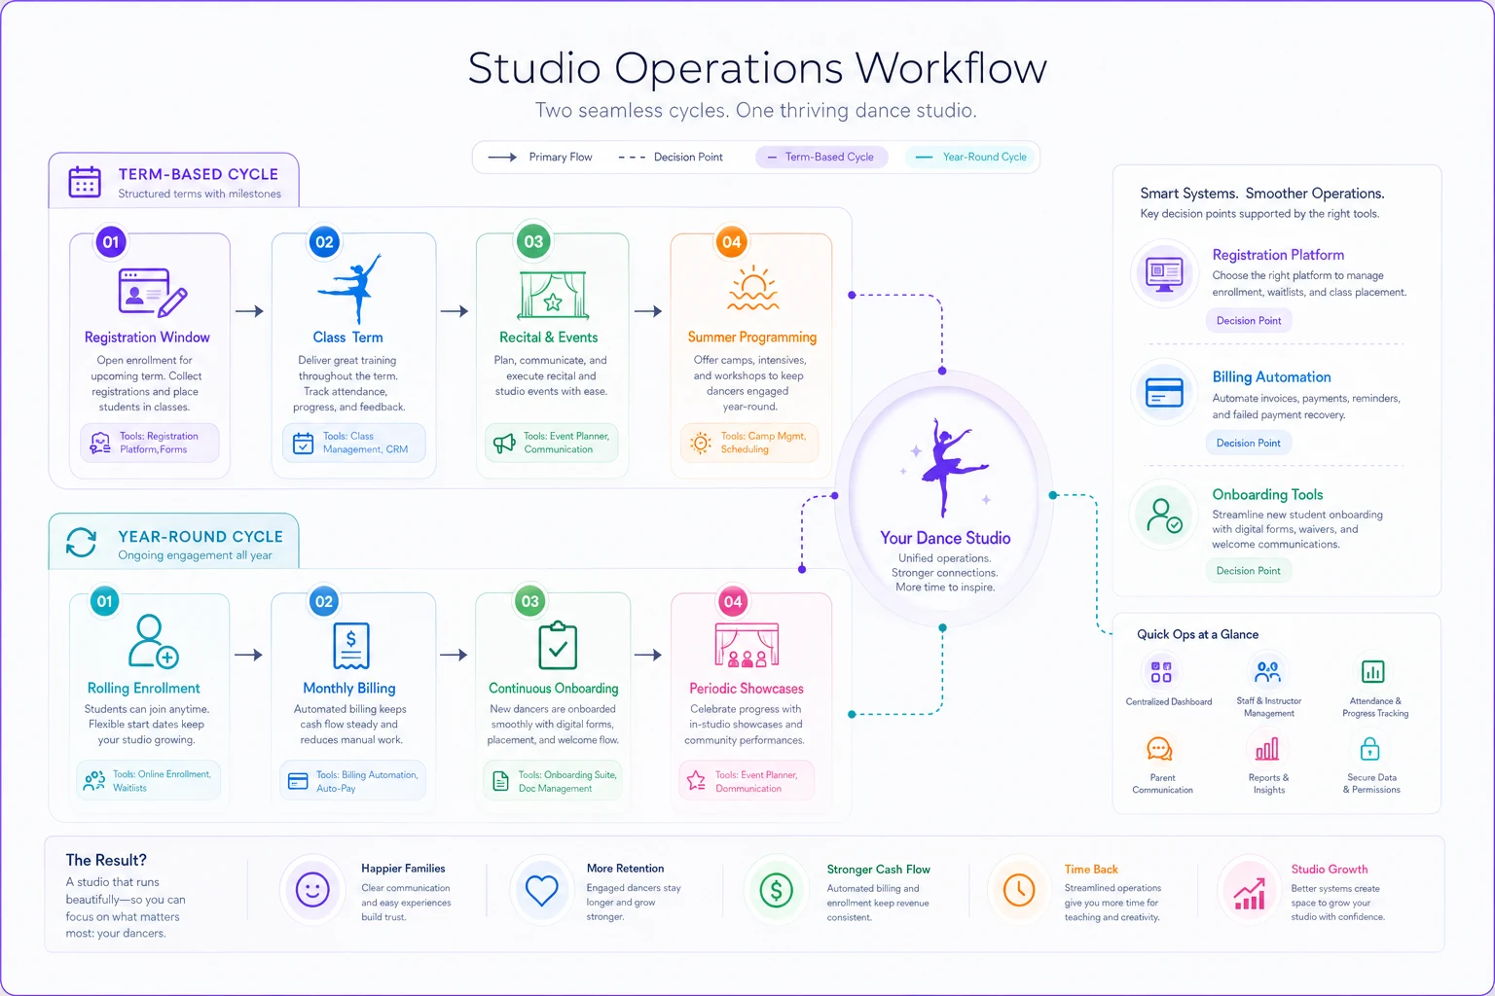This screenshot has width=1495, height=996.
Task: Open the TERM-BASED CYCLE section tab
Action: (x=174, y=181)
